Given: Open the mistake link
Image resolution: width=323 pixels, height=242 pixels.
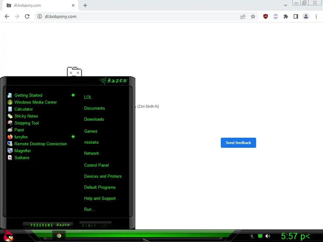Looking at the screenshot, I should click(91, 142).
